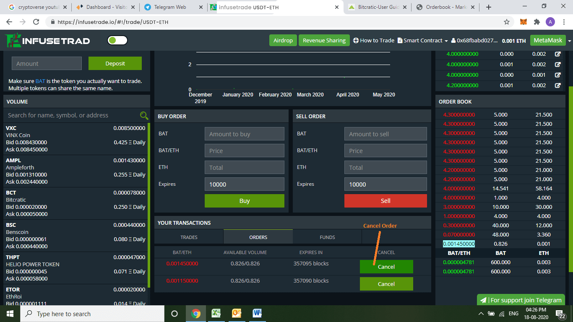Cancel the 0.001450000 order
Screen dimensions: 573x322
point(386,267)
